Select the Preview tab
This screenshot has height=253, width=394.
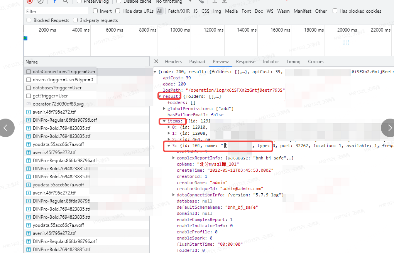(221, 62)
